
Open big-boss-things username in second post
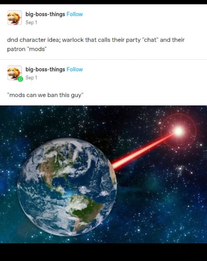(x=45, y=69)
